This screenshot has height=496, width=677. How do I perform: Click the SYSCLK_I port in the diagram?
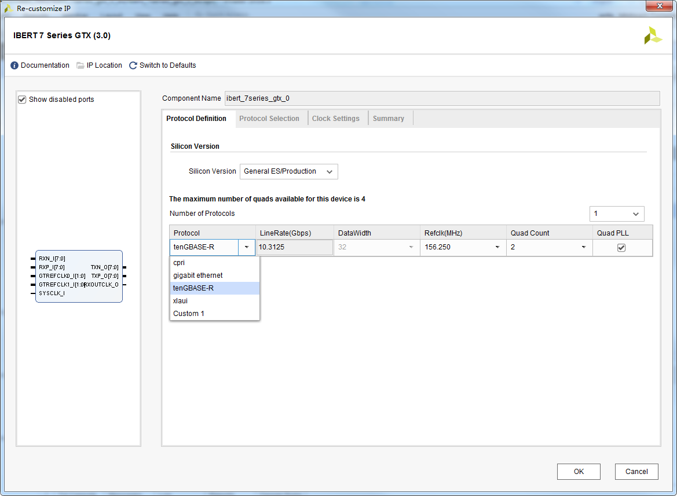(52, 293)
